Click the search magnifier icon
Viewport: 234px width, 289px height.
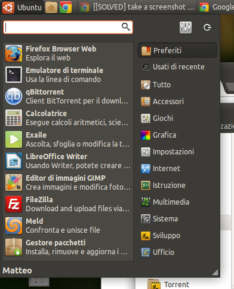126,27
